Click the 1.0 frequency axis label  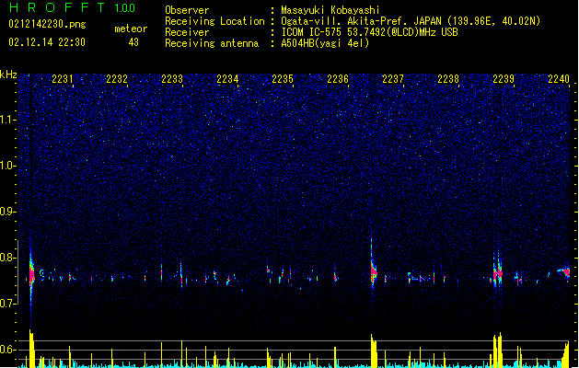point(8,166)
